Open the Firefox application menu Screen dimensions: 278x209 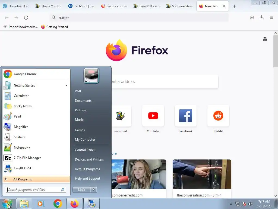point(271,17)
